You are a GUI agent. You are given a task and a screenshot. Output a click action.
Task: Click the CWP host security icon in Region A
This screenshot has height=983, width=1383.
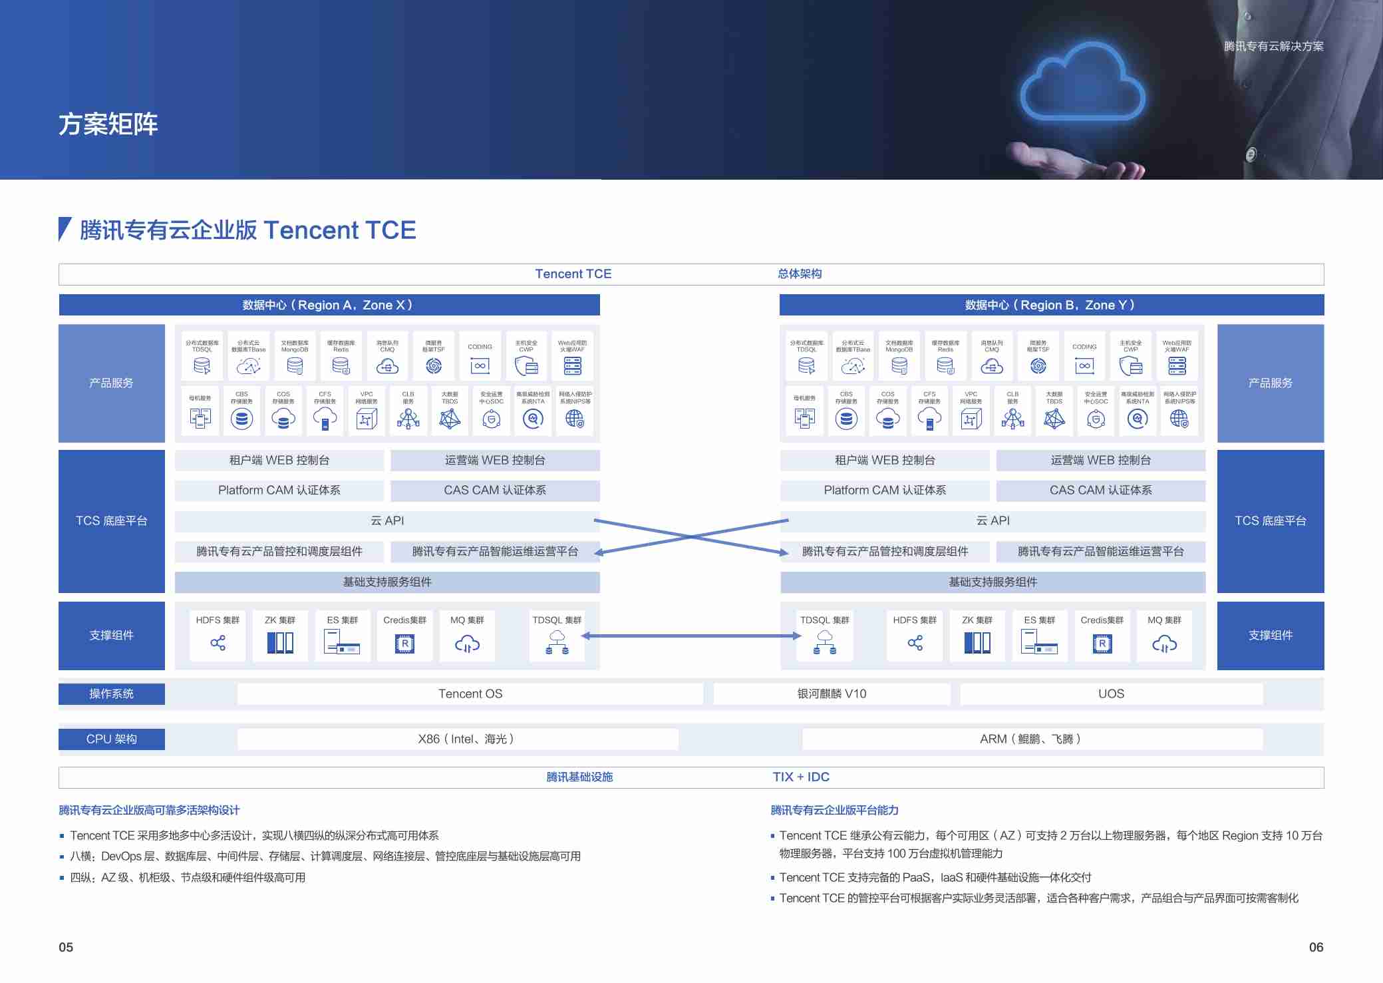coord(526,366)
